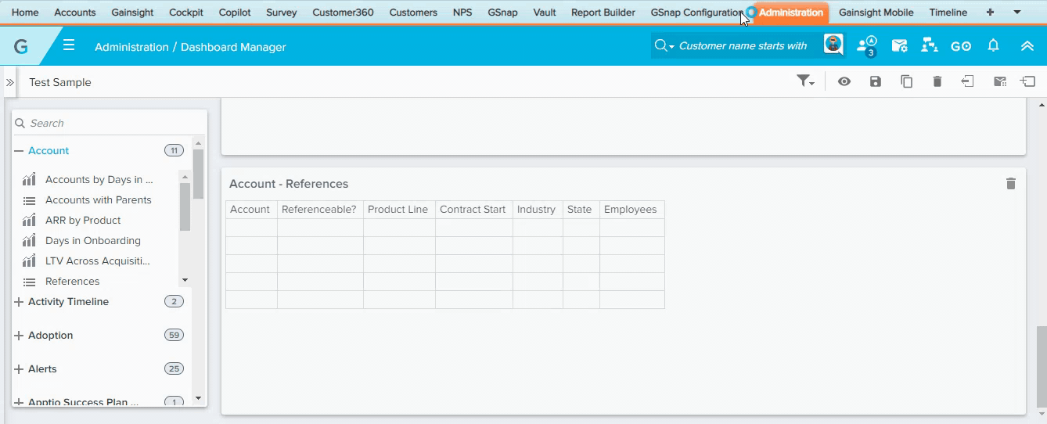Save the dashboard with floppy disk icon
The width and height of the screenshot is (1047, 424).
click(x=876, y=81)
